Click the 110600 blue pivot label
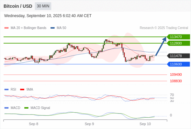The height and width of the screenshot is (129, 191). [178, 64]
